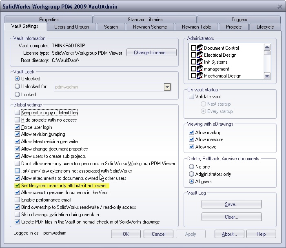Click the Ink Systems group icon

pos(200,62)
